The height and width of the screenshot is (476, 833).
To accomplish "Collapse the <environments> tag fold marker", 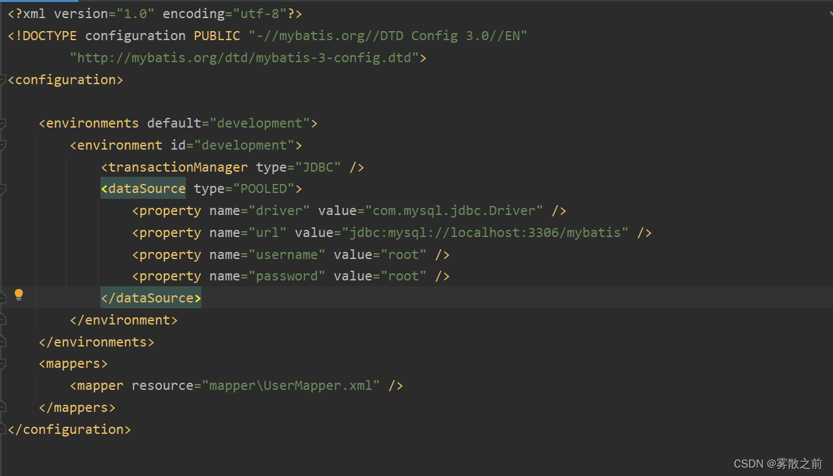I will [3, 123].
